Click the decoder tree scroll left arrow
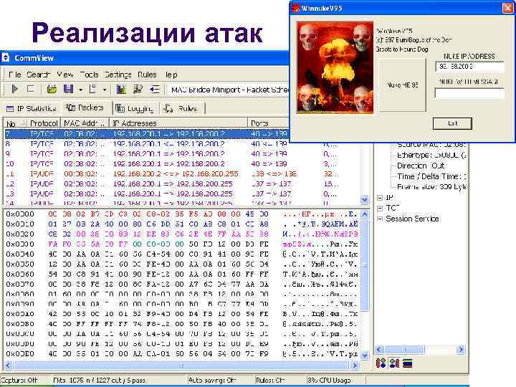516x387 pixels. (x=379, y=350)
